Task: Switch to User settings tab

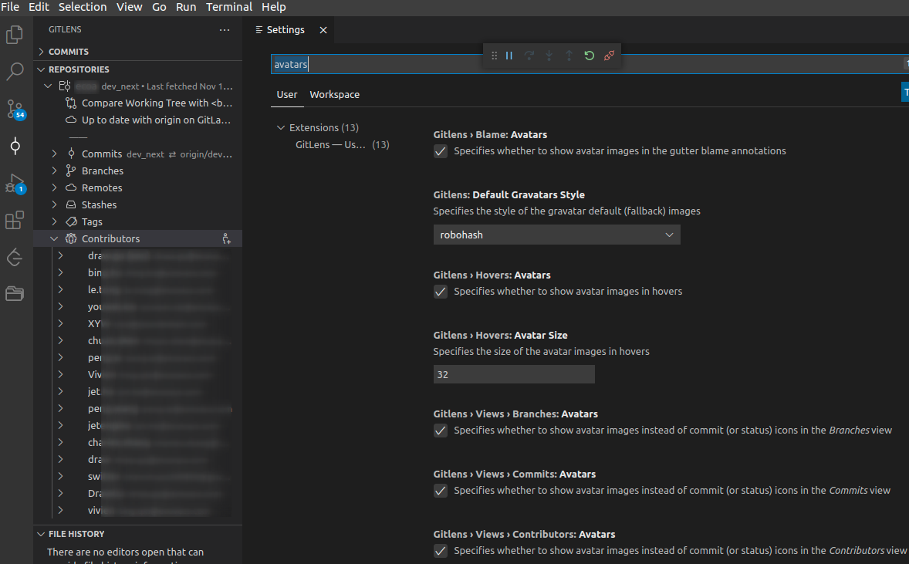Action: click(x=287, y=94)
